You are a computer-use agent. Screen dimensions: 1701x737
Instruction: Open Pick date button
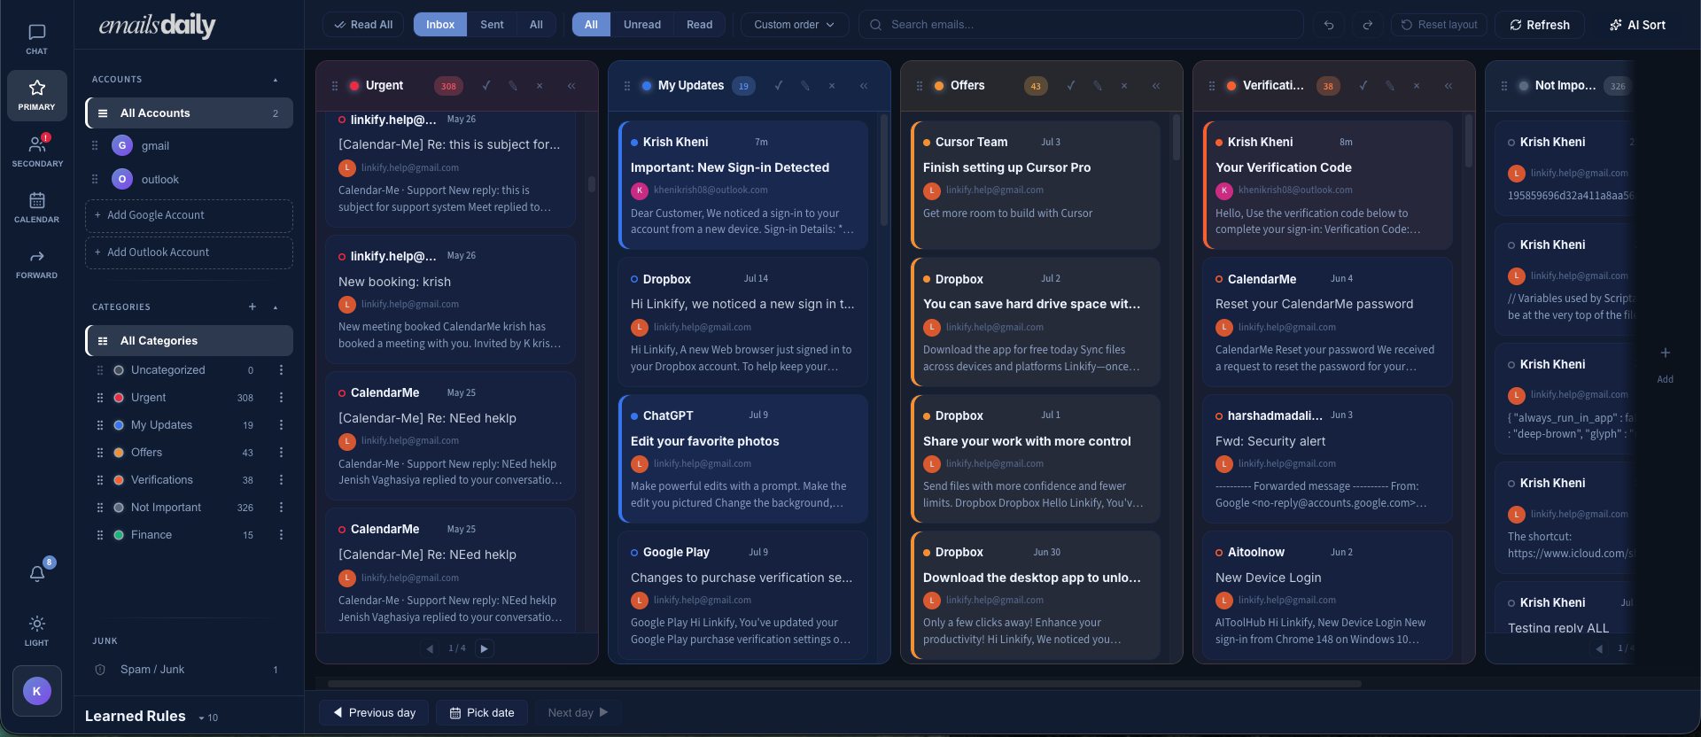tap(482, 713)
